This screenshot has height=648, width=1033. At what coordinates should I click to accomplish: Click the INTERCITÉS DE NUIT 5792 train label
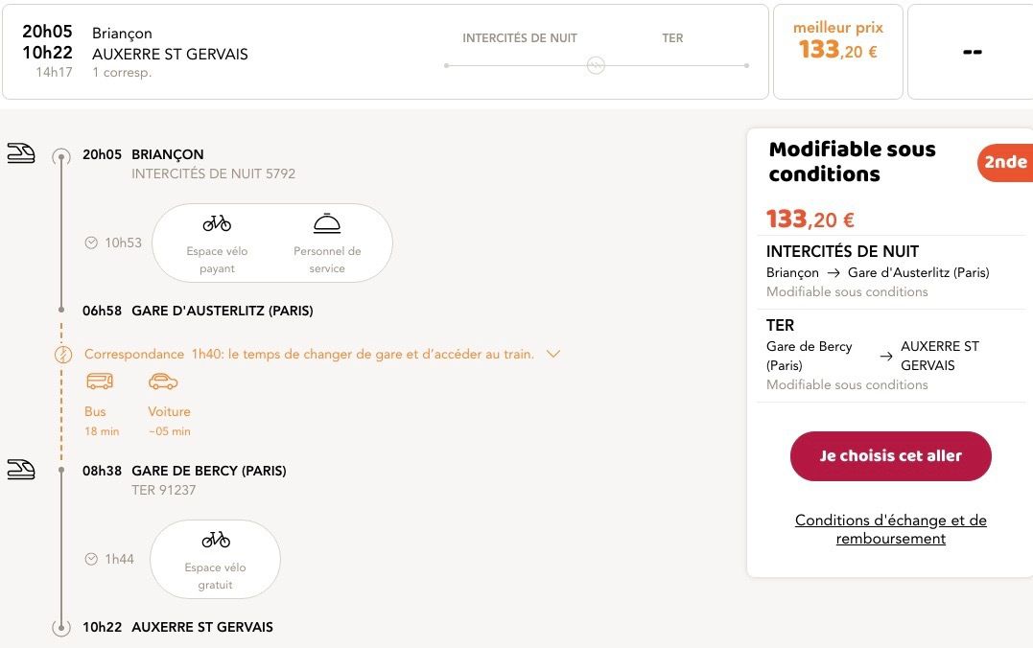pyautogui.click(x=213, y=174)
